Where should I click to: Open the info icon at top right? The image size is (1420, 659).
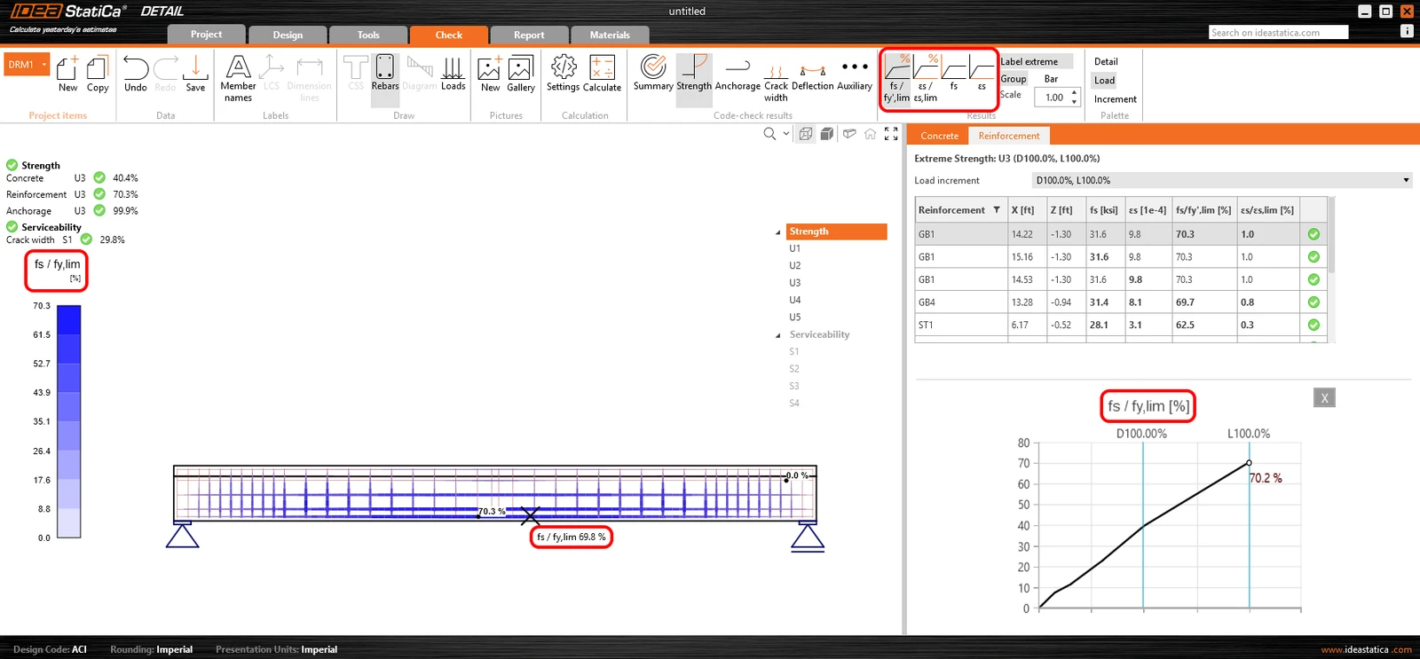pos(1407,31)
